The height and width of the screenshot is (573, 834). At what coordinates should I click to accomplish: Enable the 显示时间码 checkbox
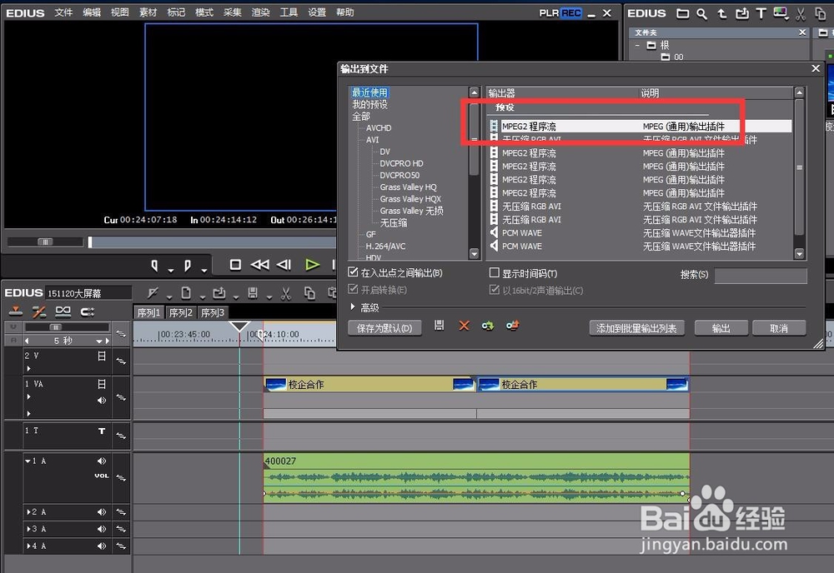tap(495, 273)
